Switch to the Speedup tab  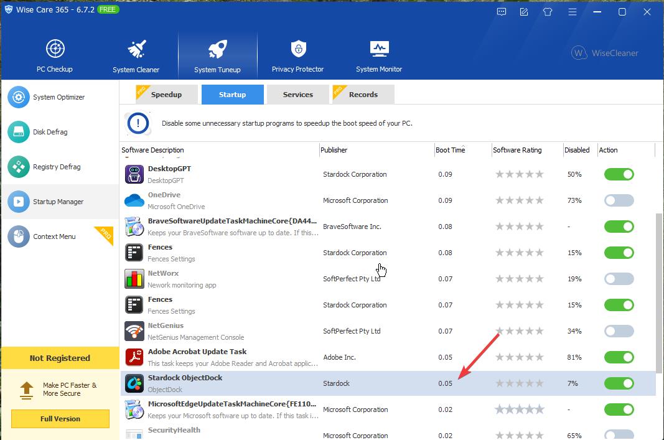point(166,95)
